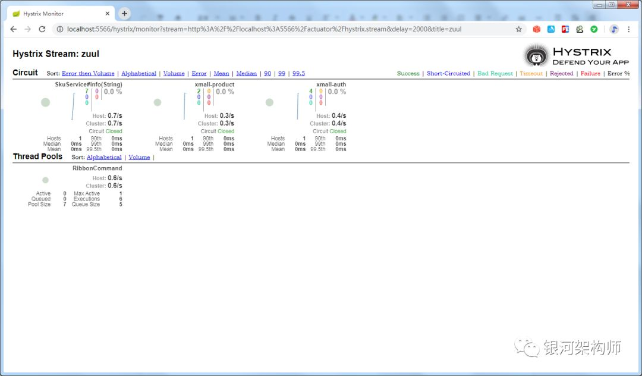
Task: Click the Bad Request legend label
Action: click(495, 73)
